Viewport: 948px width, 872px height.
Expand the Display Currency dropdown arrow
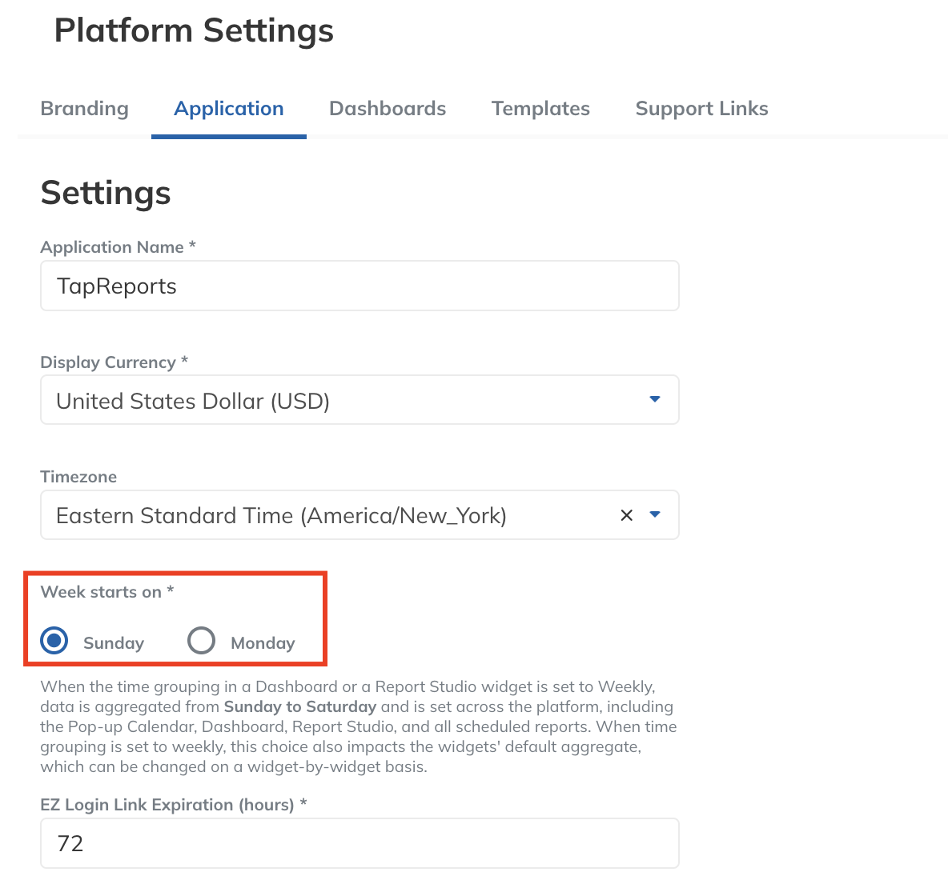655,399
